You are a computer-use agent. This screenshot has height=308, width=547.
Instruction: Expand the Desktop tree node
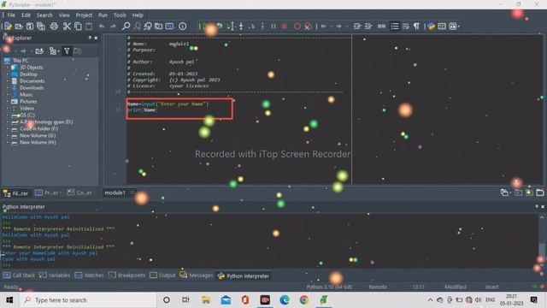click(8, 74)
